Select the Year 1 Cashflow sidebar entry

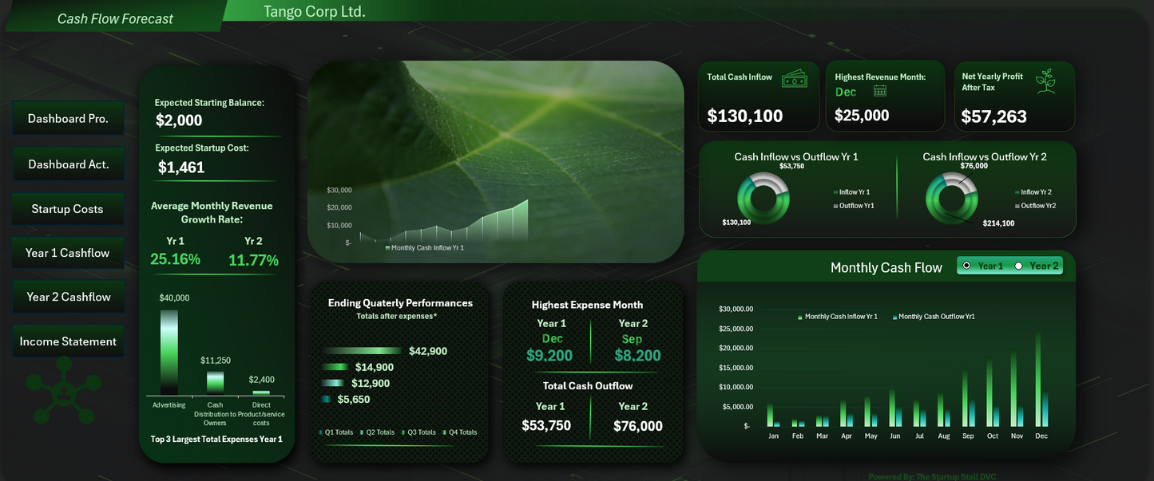tap(68, 252)
